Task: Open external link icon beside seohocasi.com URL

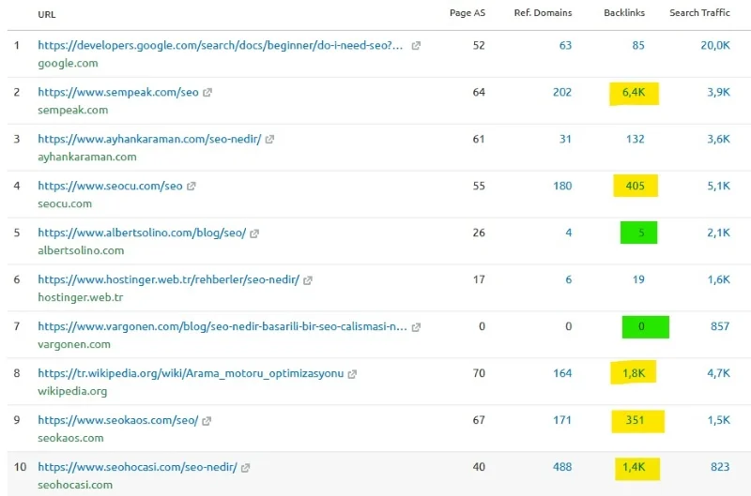Action: [x=246, y=468]
